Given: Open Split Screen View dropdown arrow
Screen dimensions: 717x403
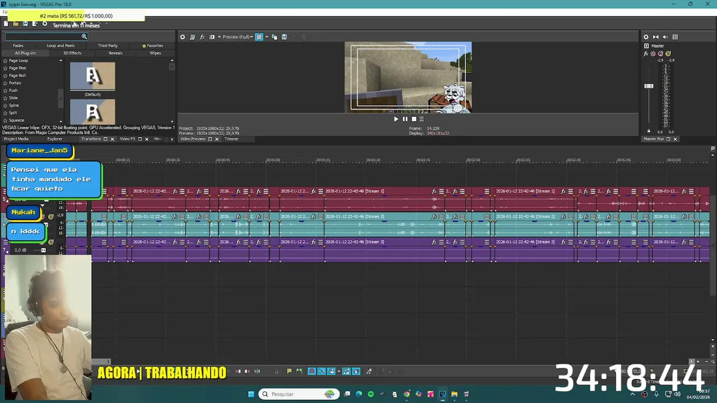Looking at the screenshot, I should (x=219, y=37).
